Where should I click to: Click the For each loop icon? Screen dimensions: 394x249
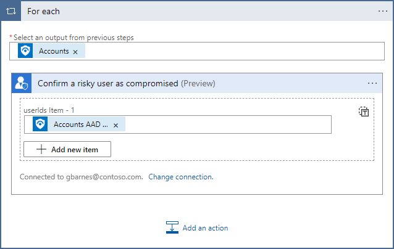pos(10,11)
